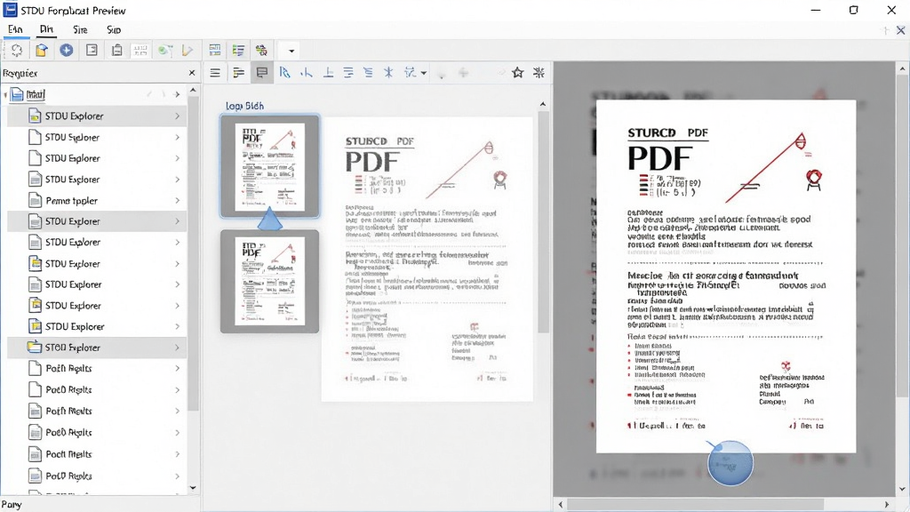Click the table grid toolbar icon
The image size is (910, 512).
point(215,51)
